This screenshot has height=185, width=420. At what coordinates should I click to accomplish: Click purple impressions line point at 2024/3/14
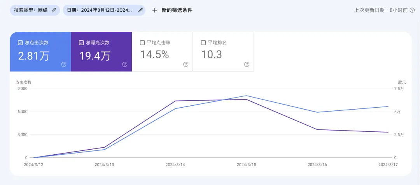[175, 101]
